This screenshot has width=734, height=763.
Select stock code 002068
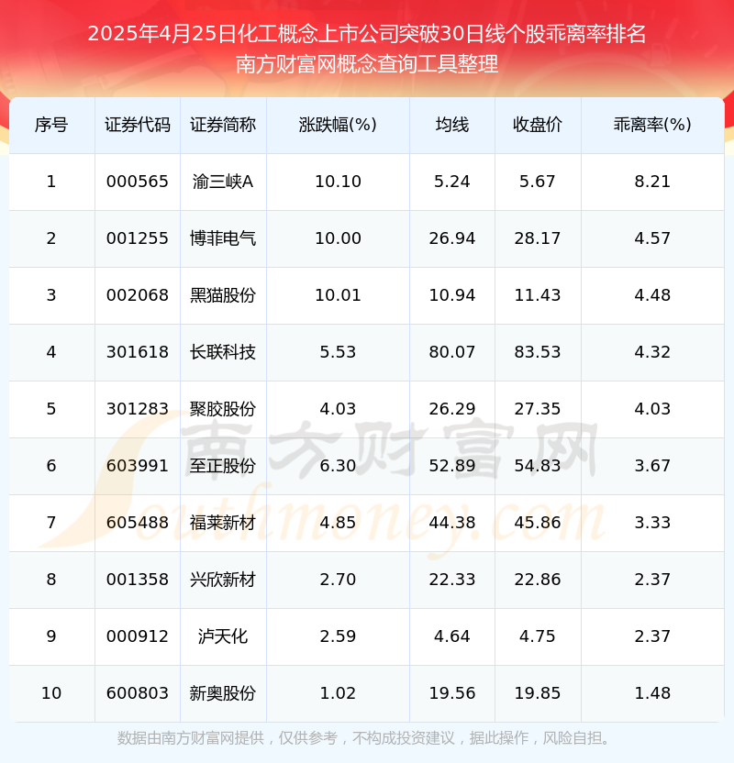138,295
